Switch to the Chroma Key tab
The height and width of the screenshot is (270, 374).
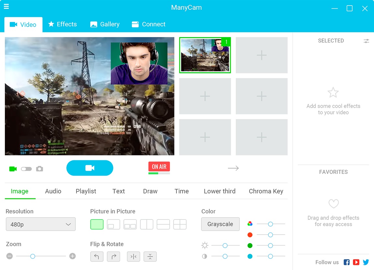tap(266, 191)
